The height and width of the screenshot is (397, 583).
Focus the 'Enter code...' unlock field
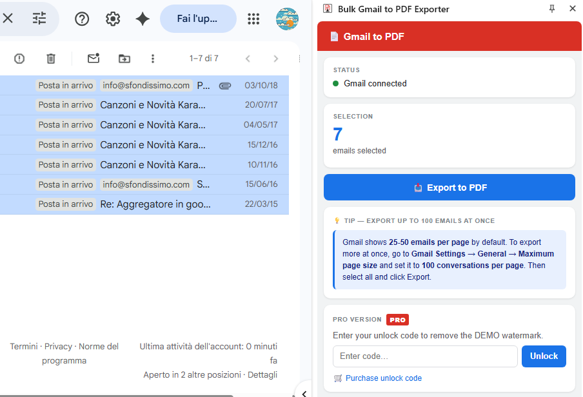(425, 356)
